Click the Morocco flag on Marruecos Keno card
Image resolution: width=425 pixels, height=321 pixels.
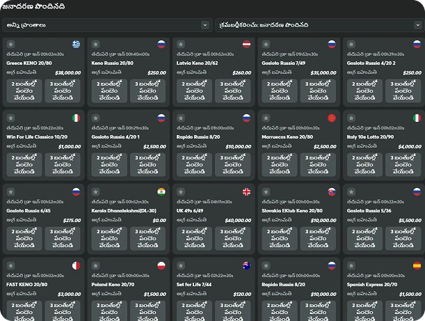coord(332,118)
